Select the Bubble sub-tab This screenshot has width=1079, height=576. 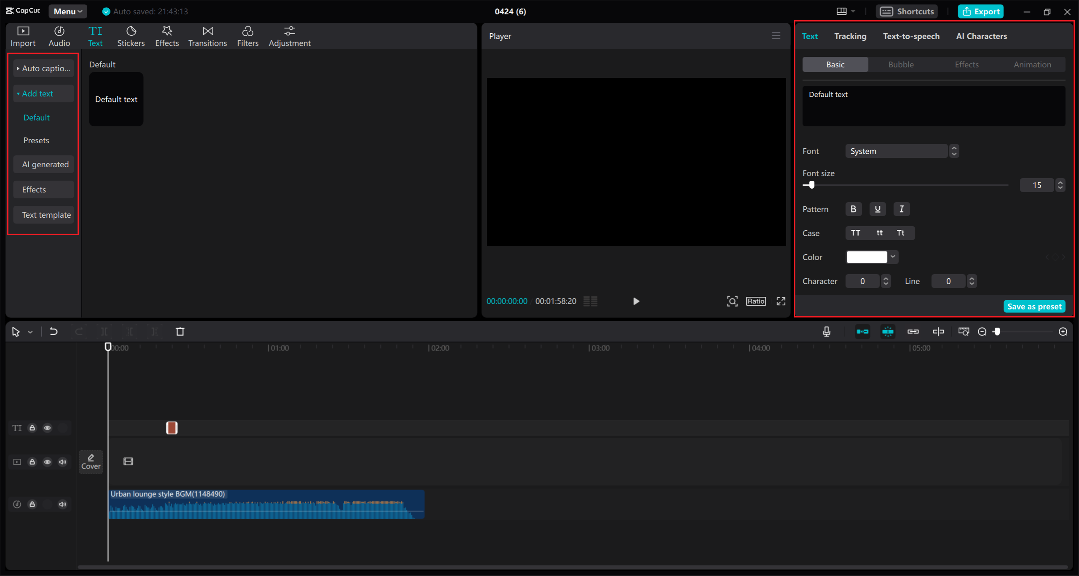(901, 64)
